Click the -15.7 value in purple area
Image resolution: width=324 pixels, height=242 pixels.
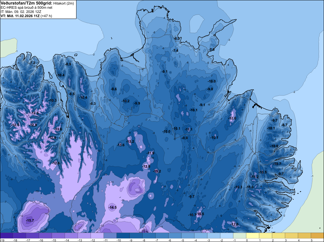coord(30,221)
